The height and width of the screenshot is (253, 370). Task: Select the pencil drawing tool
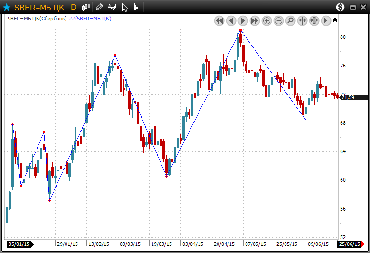[x=99, y=7]
